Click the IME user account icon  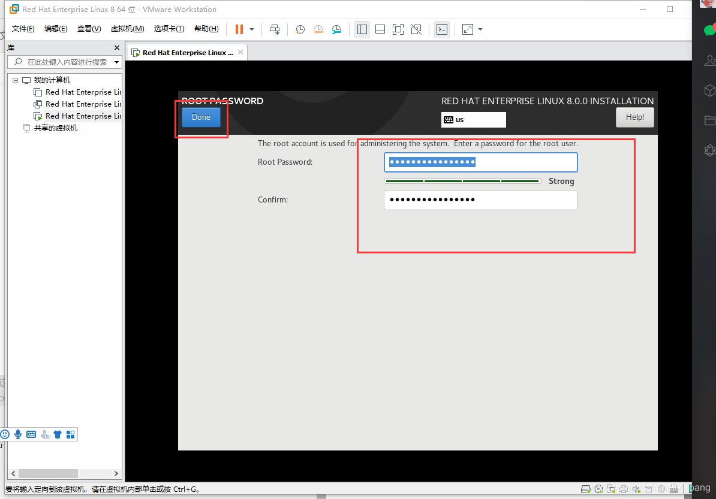(45, 435)
